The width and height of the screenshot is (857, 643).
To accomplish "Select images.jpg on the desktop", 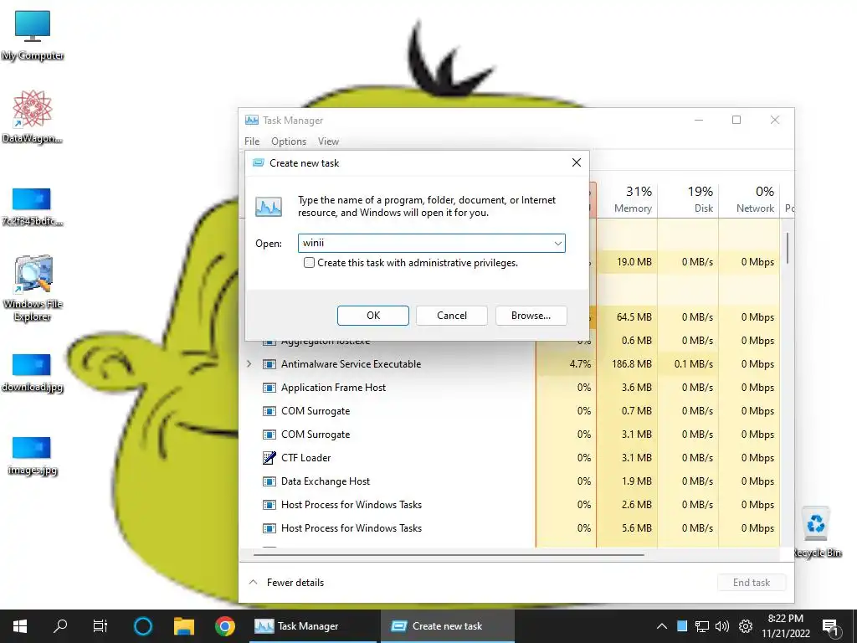I will coord(33,455).
